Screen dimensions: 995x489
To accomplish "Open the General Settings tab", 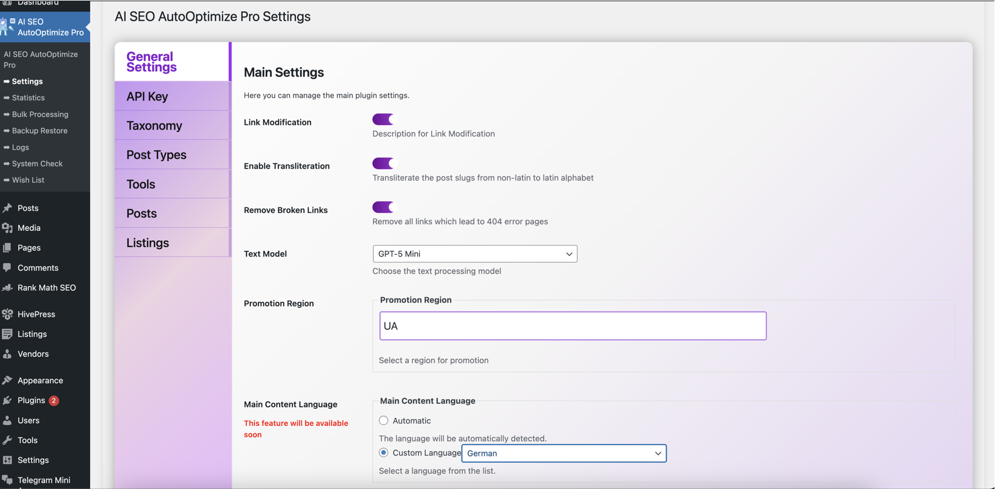I will click(173, 61).
